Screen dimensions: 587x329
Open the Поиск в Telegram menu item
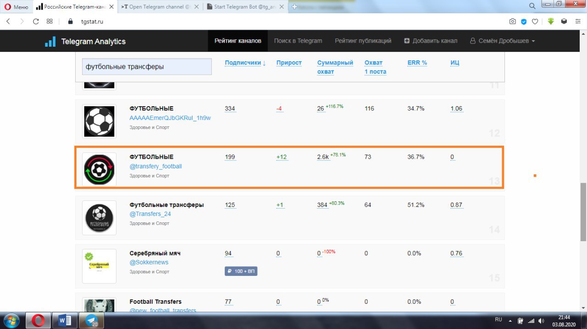pos(298,41)
